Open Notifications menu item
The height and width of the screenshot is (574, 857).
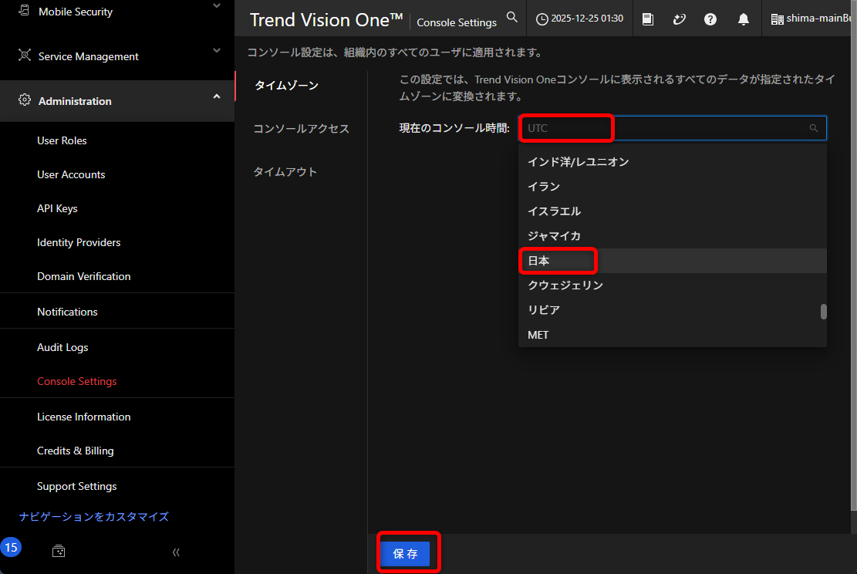point(67,312)
